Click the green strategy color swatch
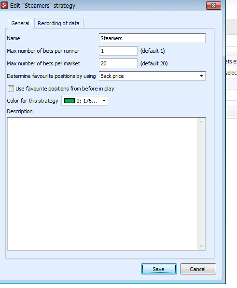The height and width of the screenshot is (288, 237). click(70, 101)
